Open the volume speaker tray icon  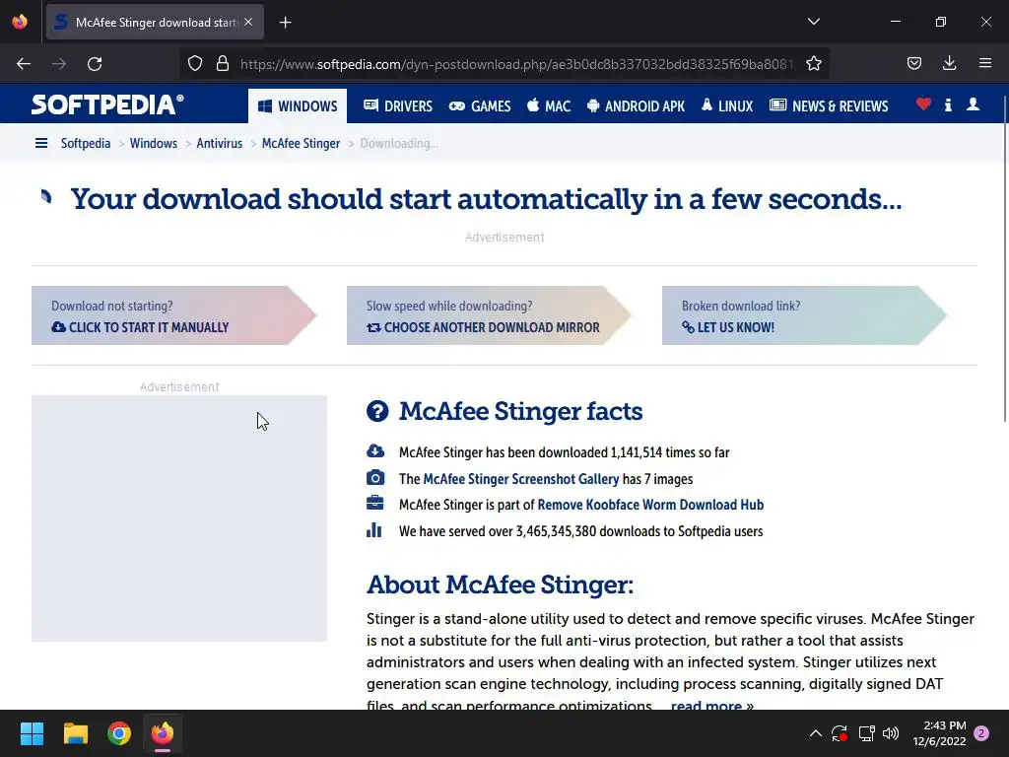click(891, 733)
